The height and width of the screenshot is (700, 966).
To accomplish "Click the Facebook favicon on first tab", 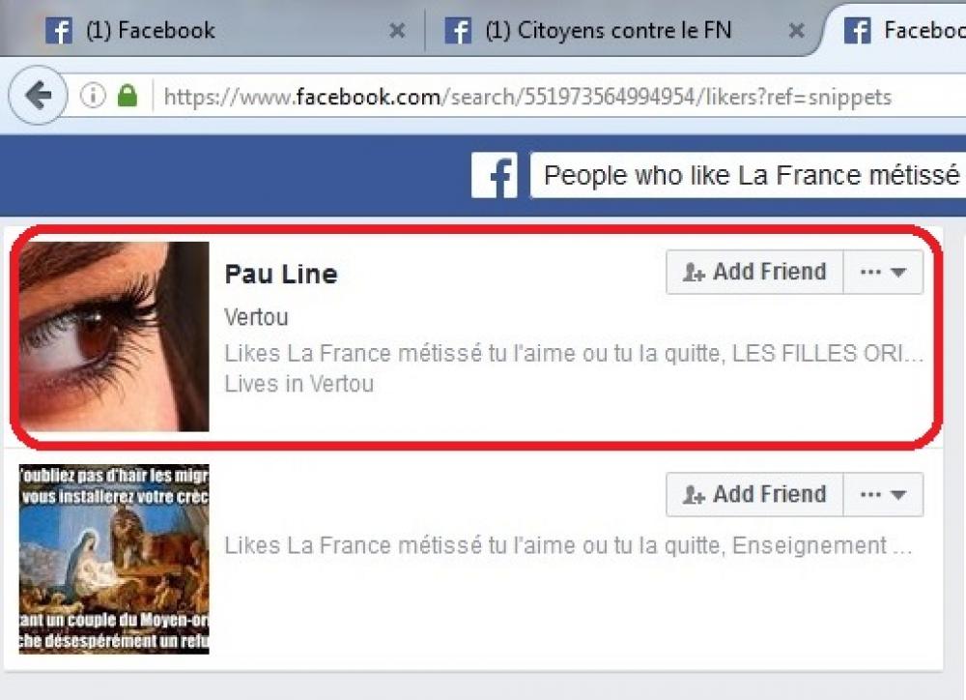I will coord(59,30).
